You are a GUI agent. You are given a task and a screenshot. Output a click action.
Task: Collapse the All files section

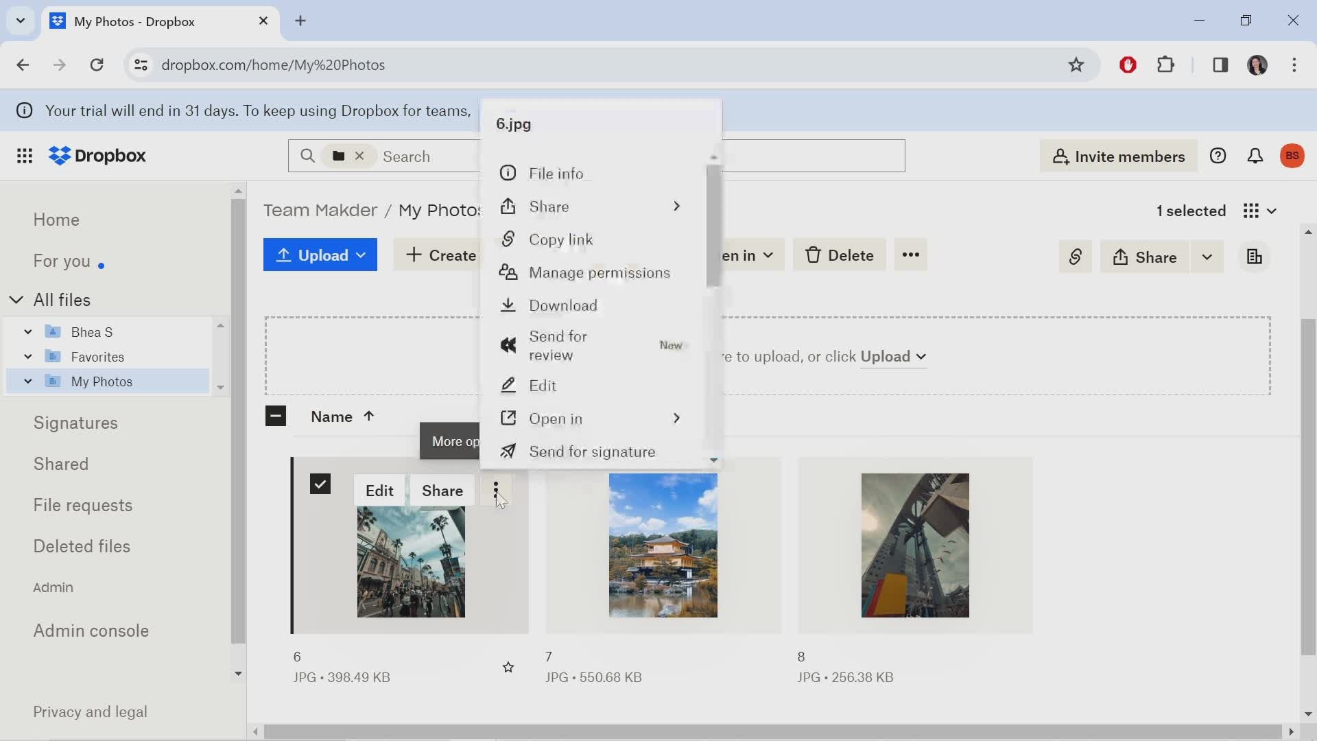[x=16, y=301]
